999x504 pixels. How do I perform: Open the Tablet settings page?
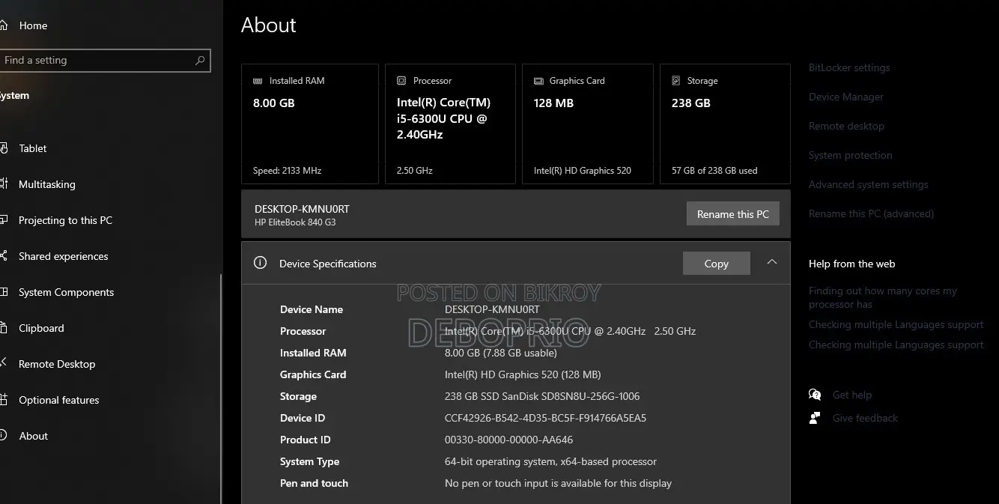[33, 148]
